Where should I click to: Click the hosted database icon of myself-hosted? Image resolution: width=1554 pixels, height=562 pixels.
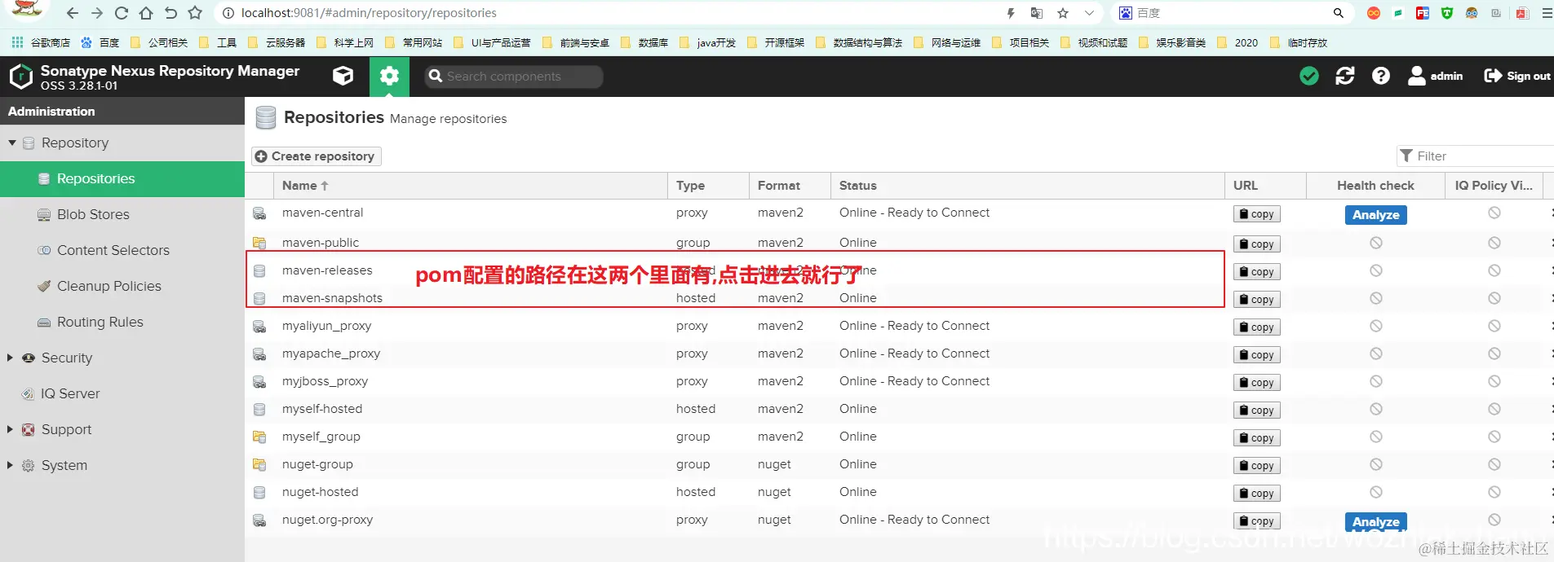(259, 410)
